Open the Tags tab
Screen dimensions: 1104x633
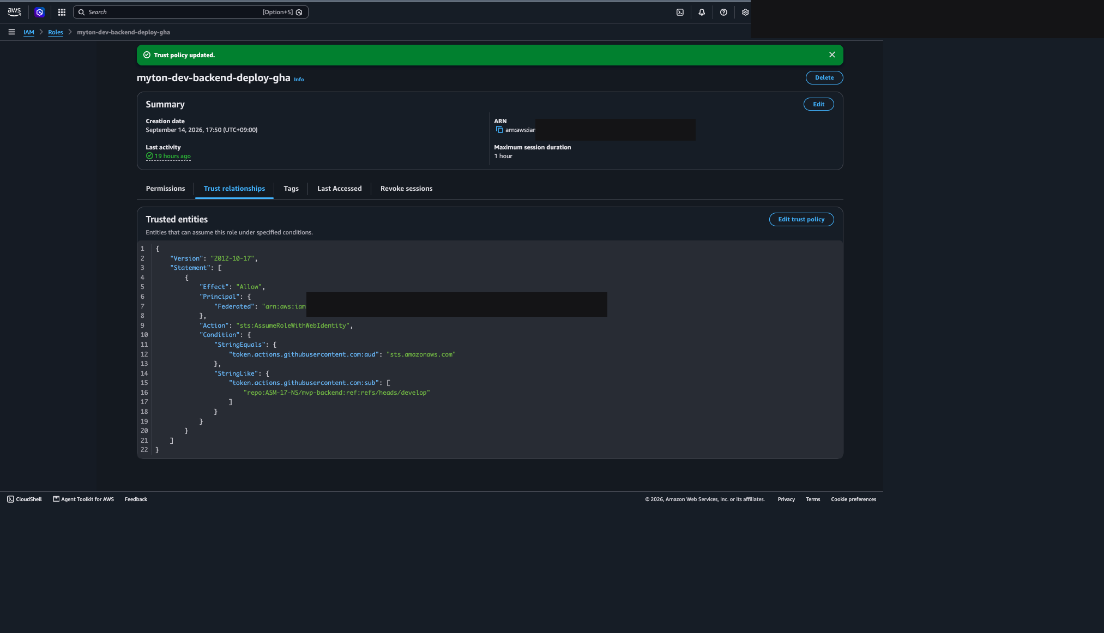[291, 189]
